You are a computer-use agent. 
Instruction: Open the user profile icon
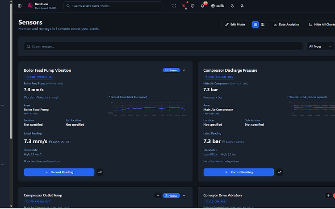click(x=242, y=6)
